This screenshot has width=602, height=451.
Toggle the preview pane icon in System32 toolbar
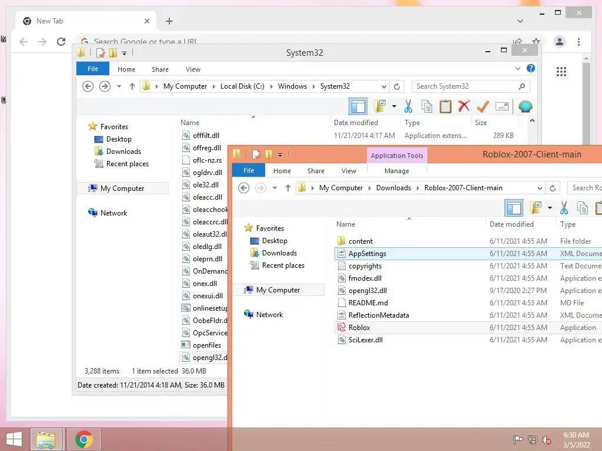(358, 106)
